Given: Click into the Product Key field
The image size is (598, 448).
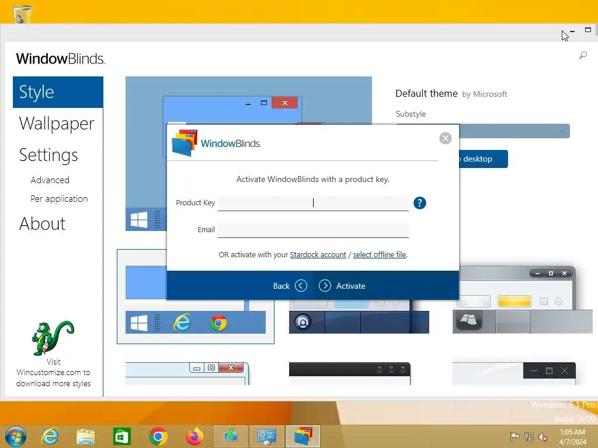Looking at the screenshot, I should (313, 203).
